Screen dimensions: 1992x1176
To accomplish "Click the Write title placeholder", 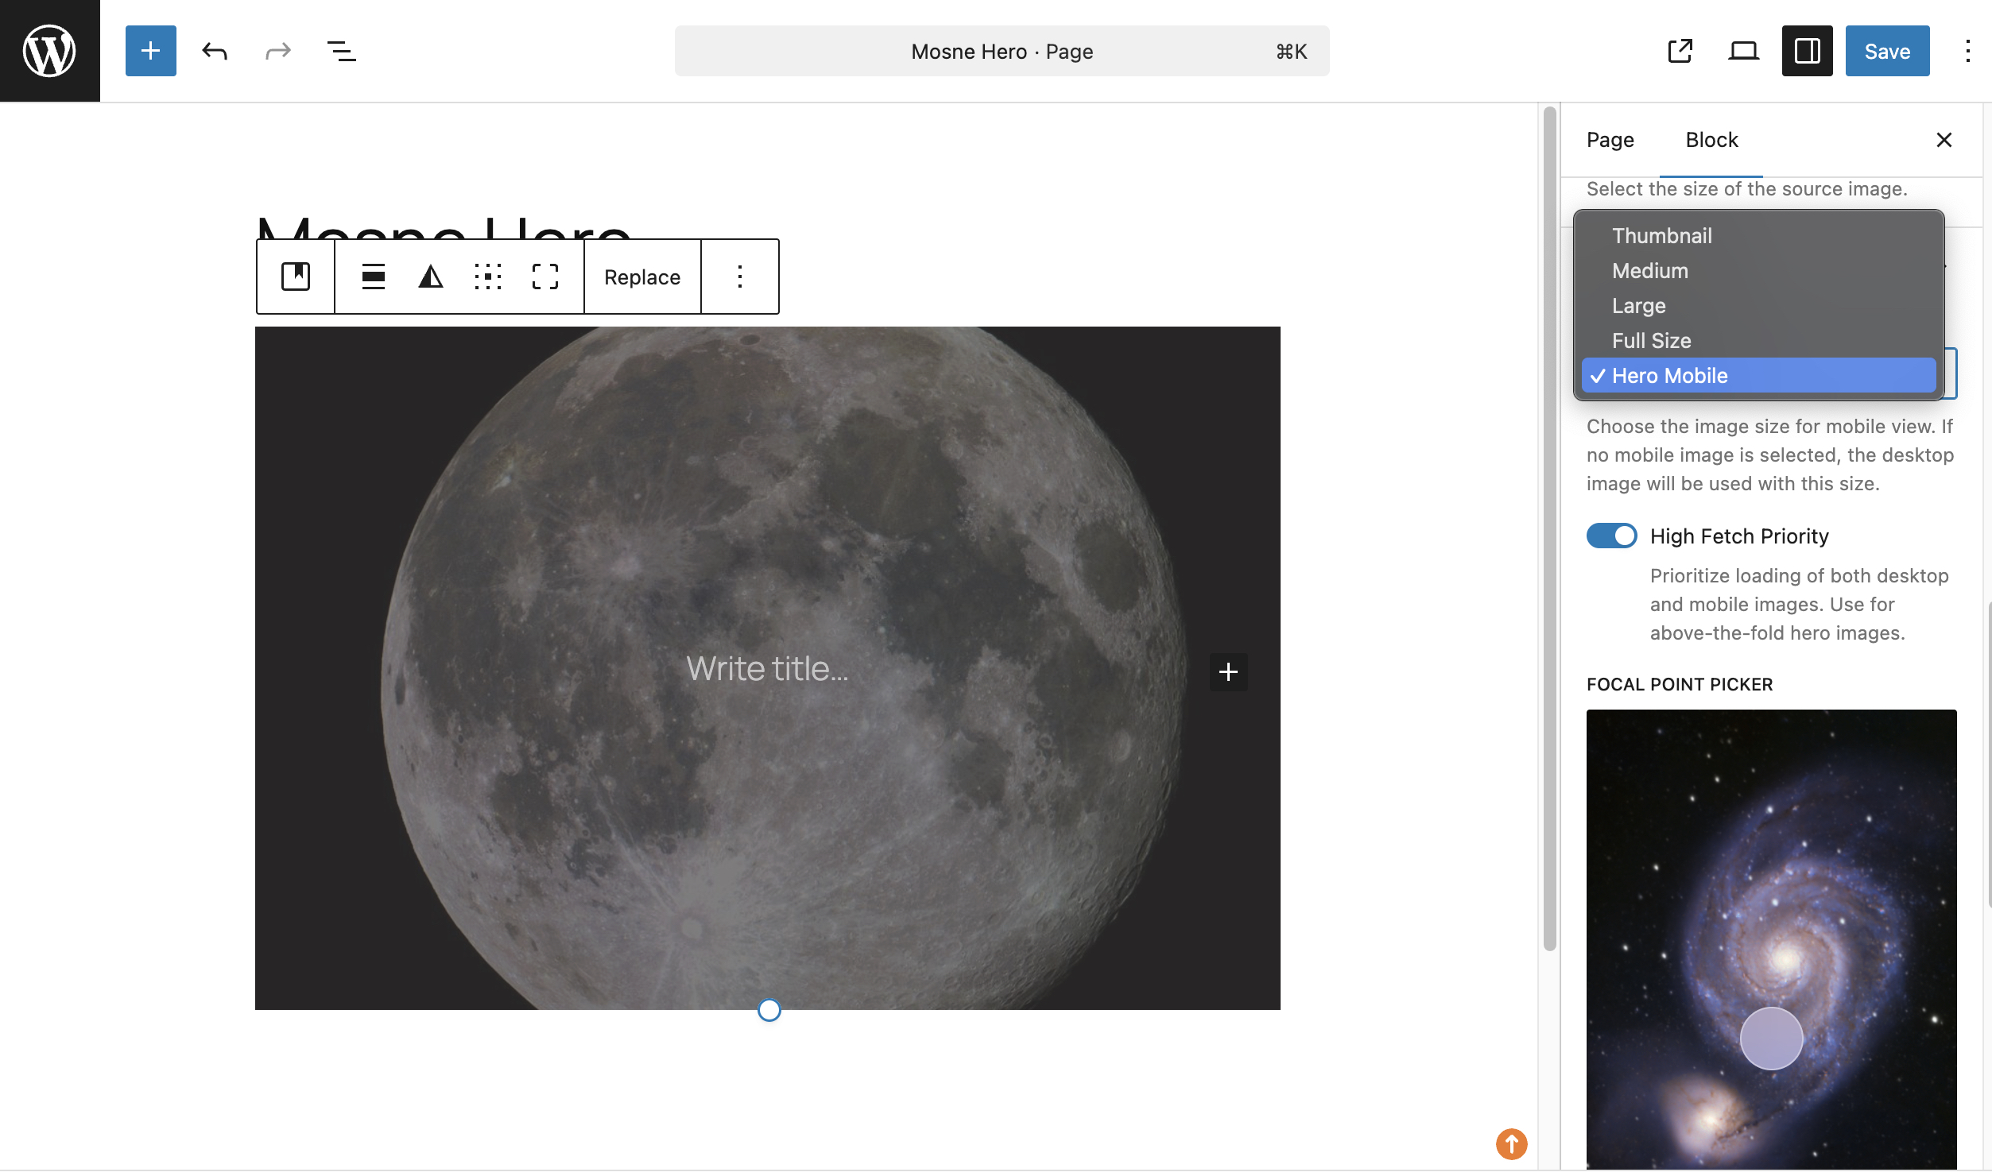I will (x=767, y=668).
